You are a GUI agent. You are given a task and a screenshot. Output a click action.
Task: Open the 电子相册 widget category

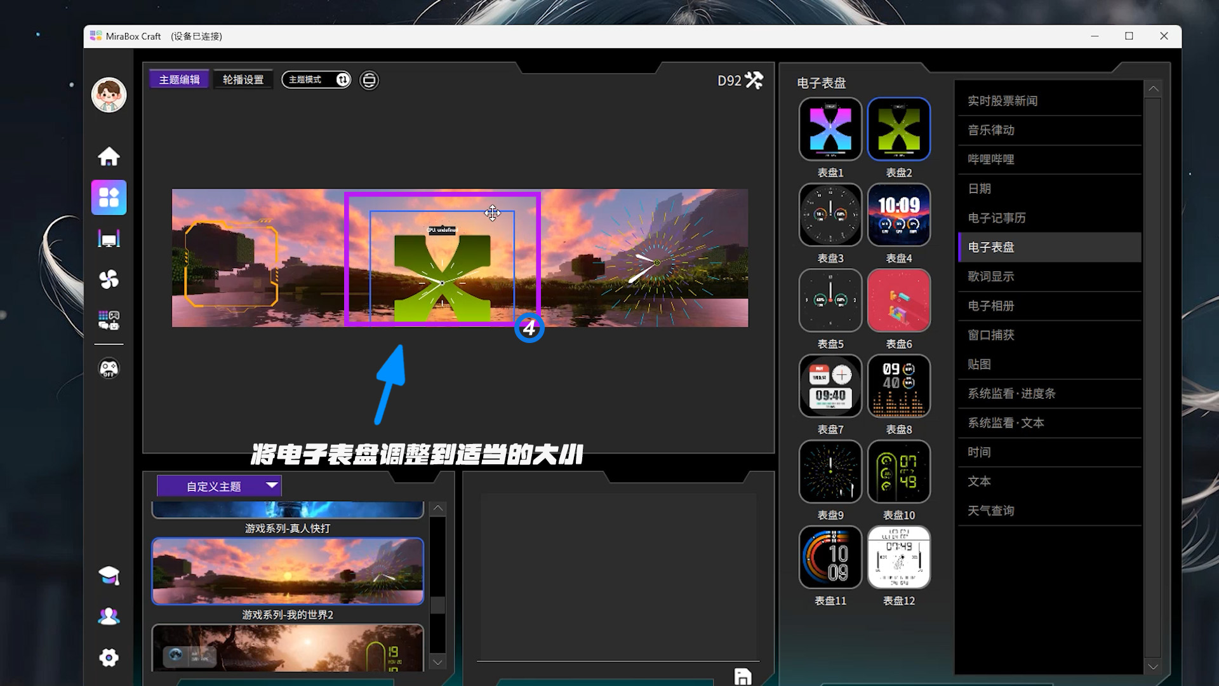(x=1049, y=306)
